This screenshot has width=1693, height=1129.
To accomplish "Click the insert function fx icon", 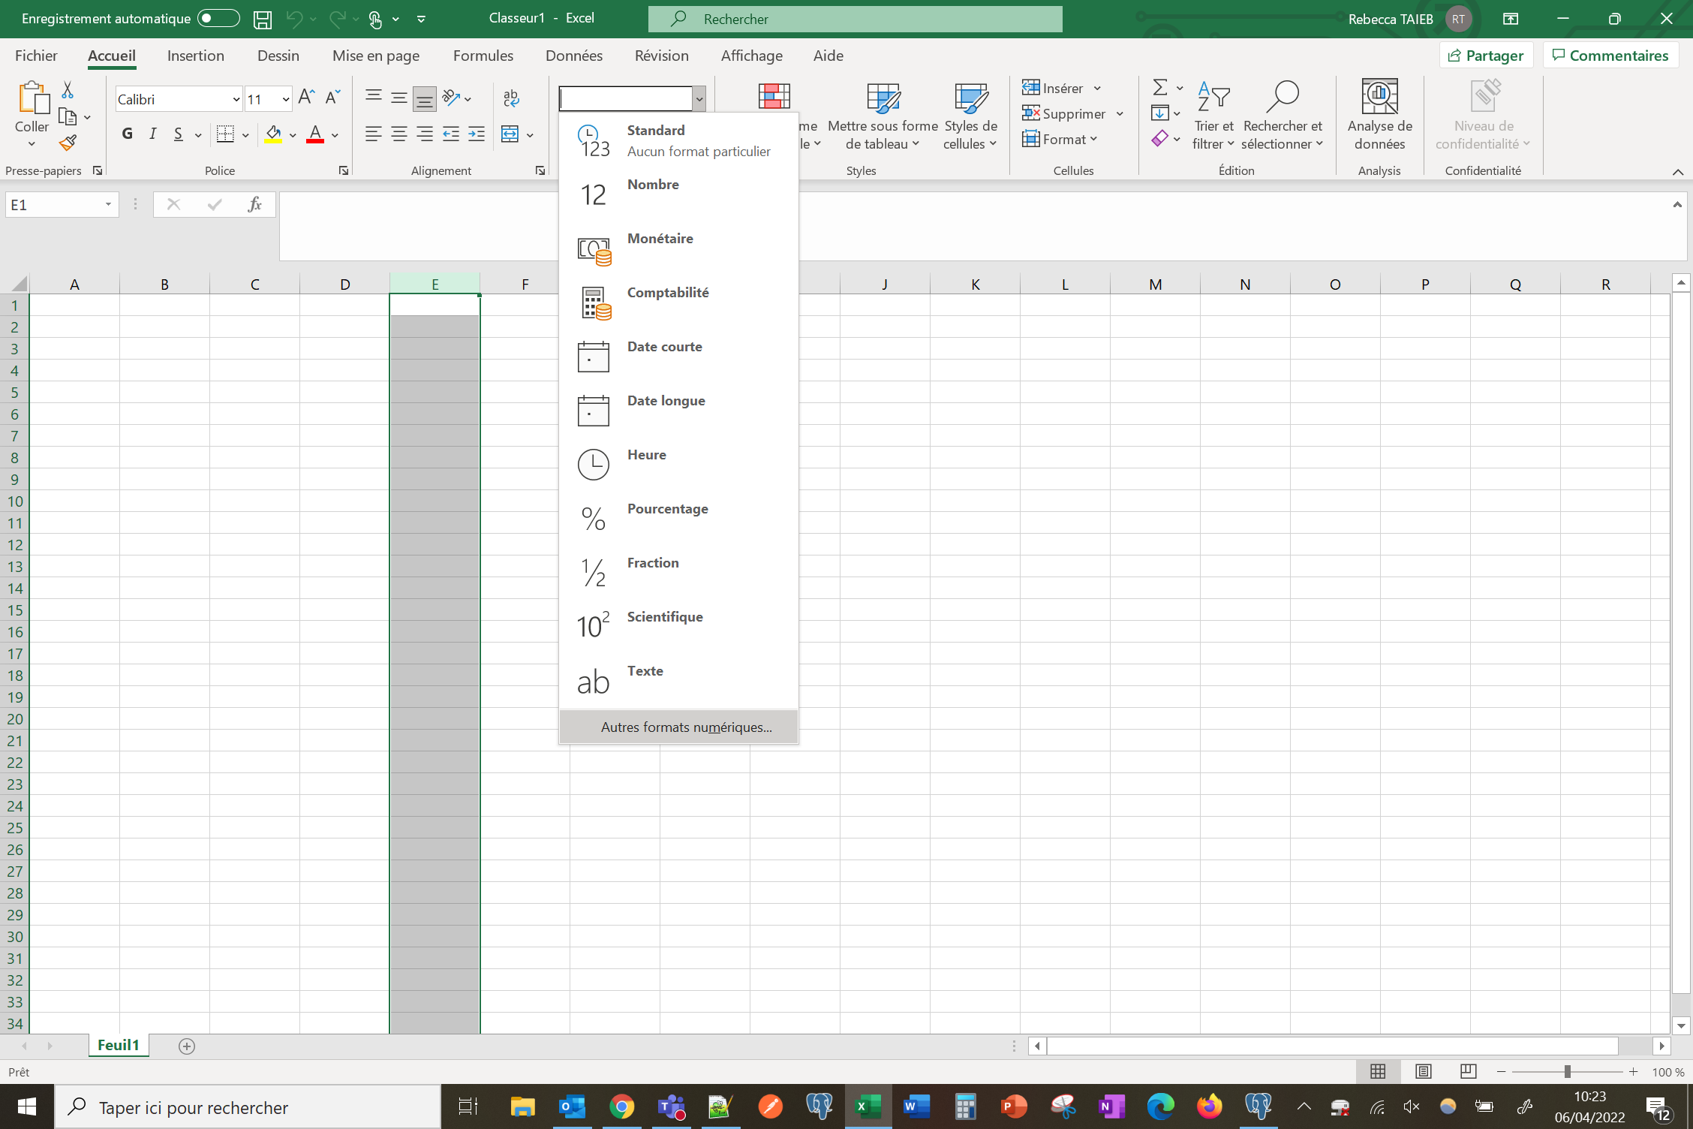I will [x=254, y=204].
